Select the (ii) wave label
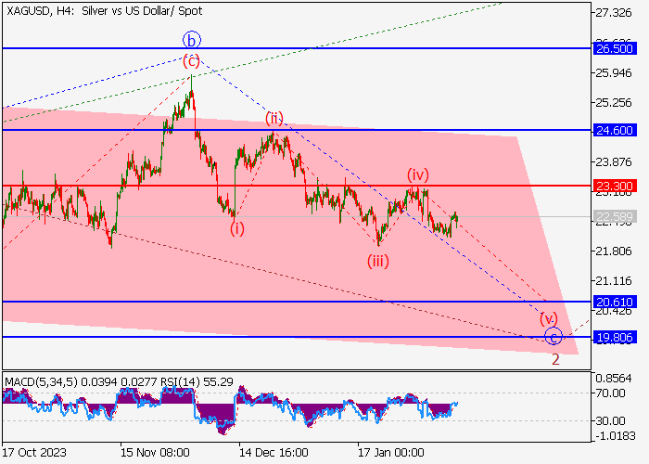This screenshot has height=464, width=649. [x=274, y=118]
